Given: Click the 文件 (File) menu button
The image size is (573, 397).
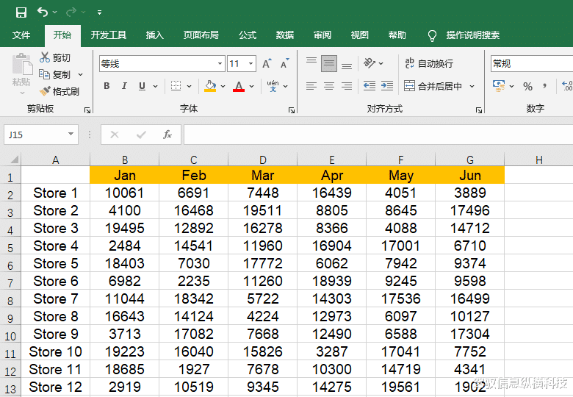Looking at the screenshot, I should click(21, 35).
